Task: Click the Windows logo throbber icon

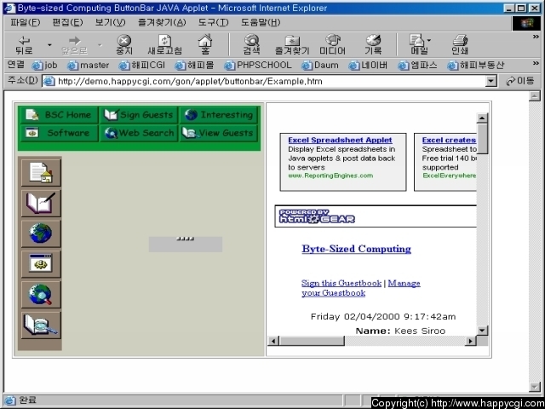Action: point(526,23)
